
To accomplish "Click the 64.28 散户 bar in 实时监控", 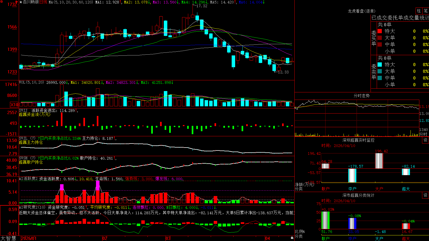I will pyautogui.click(x=326, y=166).
